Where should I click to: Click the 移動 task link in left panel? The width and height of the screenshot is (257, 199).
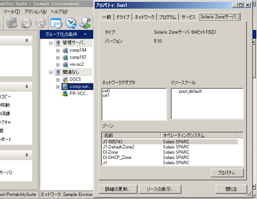point(5,105)
